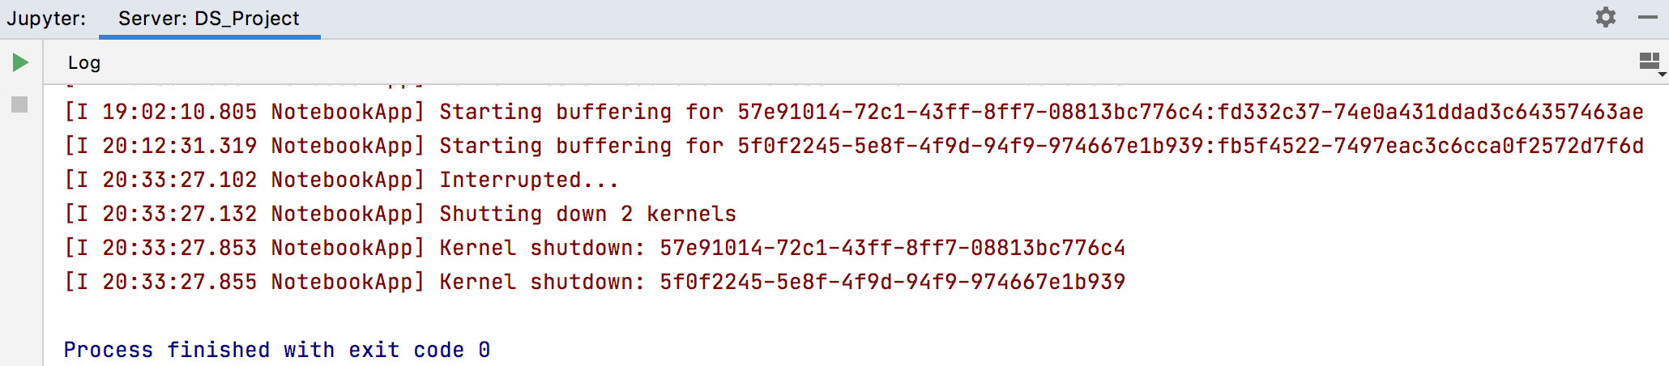
Task: Click 'Process finished with exit code 0'
Action: pos(277,350)
